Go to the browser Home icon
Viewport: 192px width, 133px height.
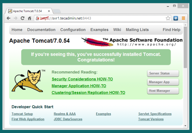(29, 18)
